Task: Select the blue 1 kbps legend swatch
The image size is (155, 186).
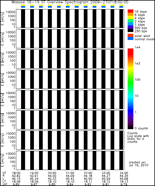Action: pyautogui.click(x=130, y=24)
